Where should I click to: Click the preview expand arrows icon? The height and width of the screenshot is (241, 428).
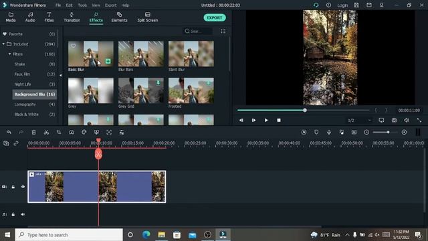click(419, 120)
